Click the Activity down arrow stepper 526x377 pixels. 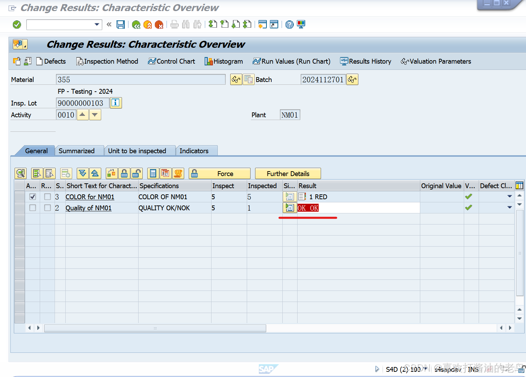(x=95, y=115)
